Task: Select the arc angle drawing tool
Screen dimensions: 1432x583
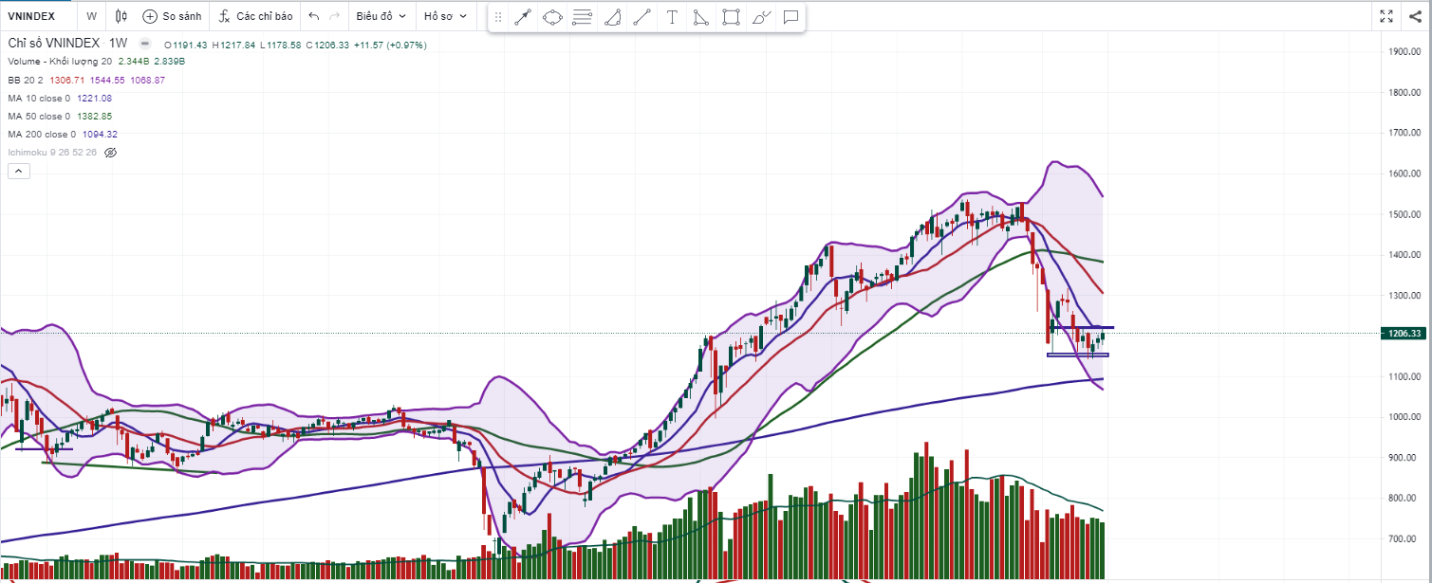Action: pos(612,16)
